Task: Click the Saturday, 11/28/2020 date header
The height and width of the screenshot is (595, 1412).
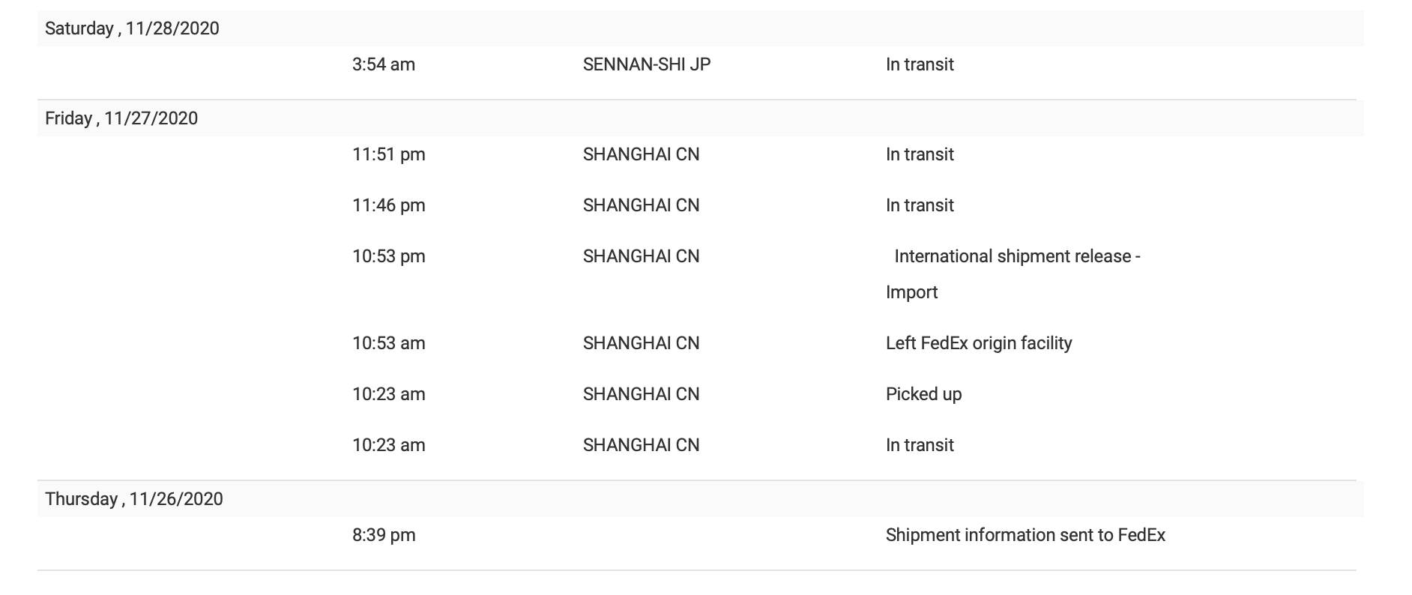Action: tap(132, 28)
